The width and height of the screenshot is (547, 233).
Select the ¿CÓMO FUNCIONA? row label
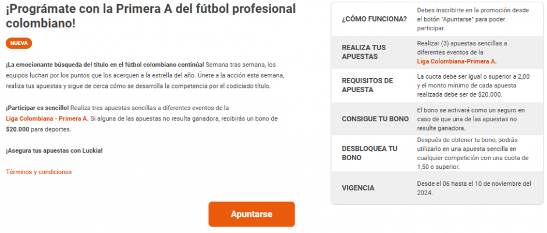click(374, 19)
